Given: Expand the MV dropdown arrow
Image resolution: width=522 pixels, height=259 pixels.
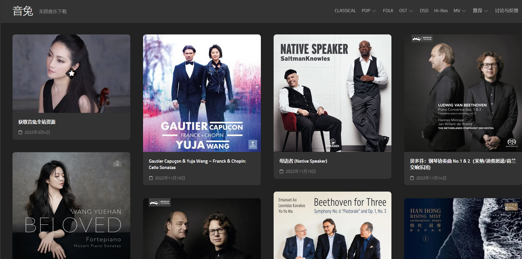Looking at the screenshot, I should point(464,11).
